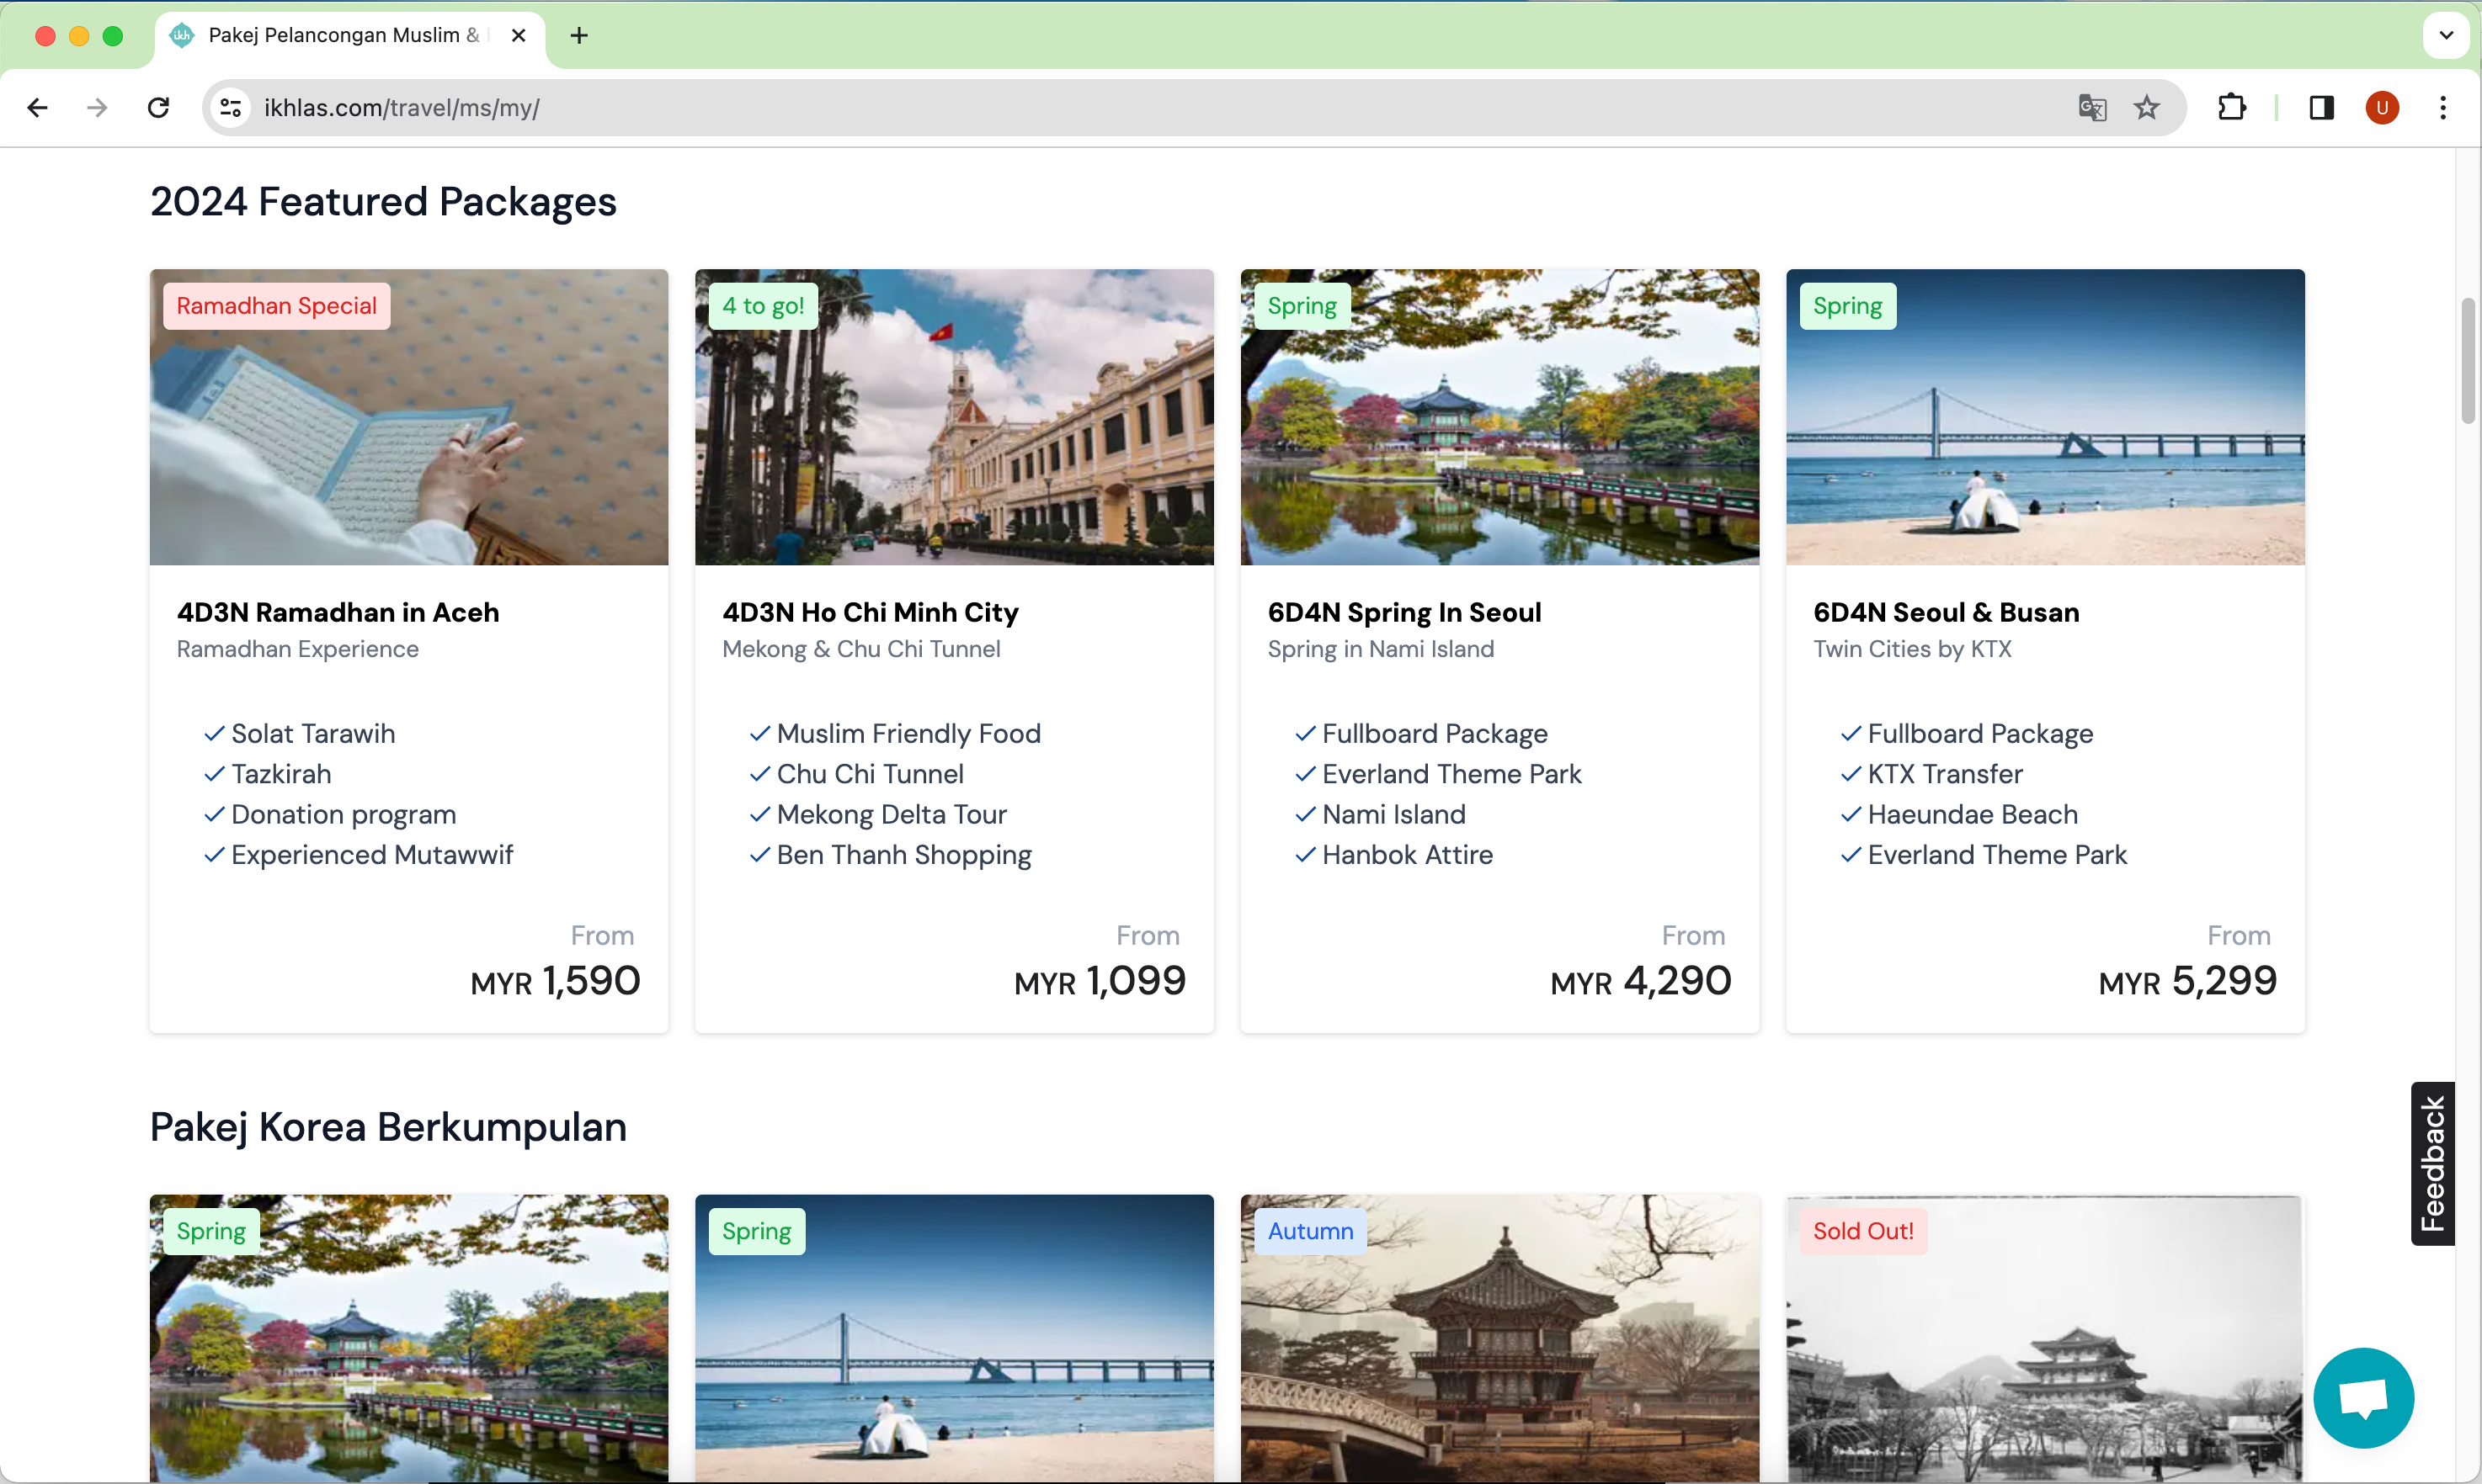Click the Haeundae Beach feature
The image size is (2482, 1484).
tap(1972, 815)
